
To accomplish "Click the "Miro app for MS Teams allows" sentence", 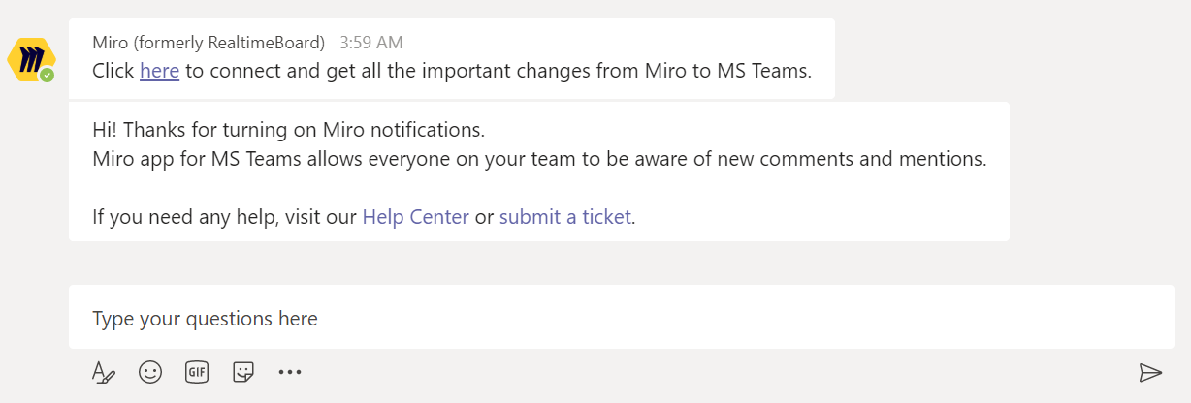I will point(242,159).
